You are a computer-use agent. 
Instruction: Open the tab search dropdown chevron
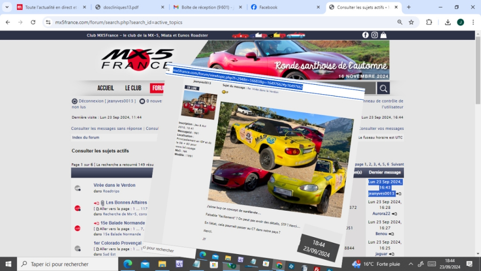(7, 7)
